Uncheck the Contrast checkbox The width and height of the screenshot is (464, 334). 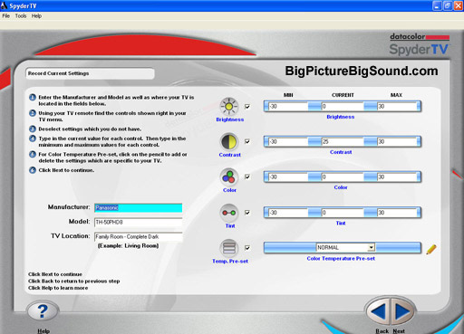tap(247, 141)
